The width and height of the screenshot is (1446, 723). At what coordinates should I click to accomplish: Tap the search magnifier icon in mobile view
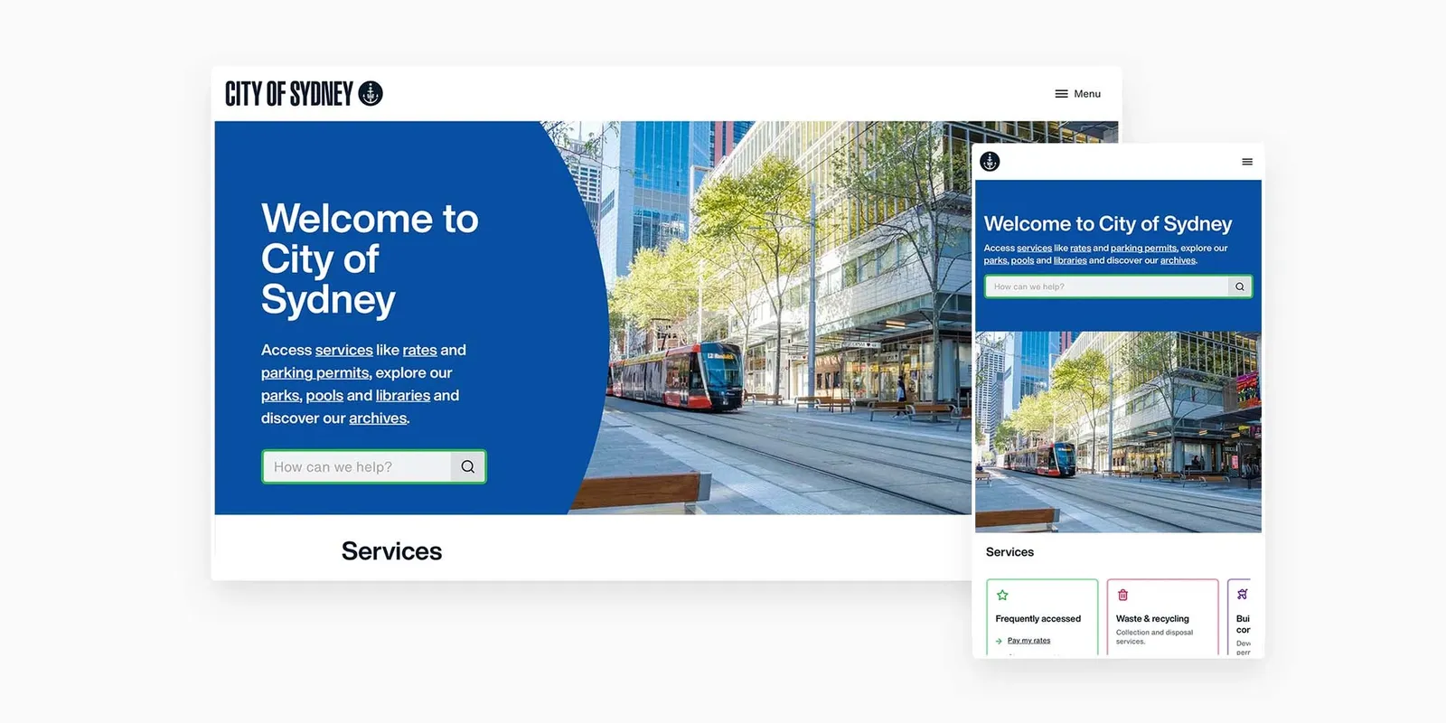pos(1240,286)
